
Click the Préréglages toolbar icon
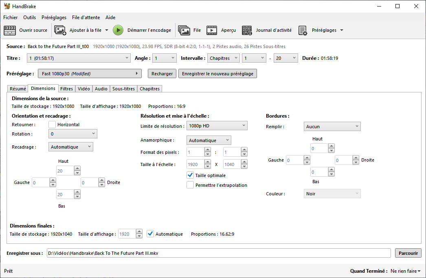pyautogui.click(x=303, y=30)
